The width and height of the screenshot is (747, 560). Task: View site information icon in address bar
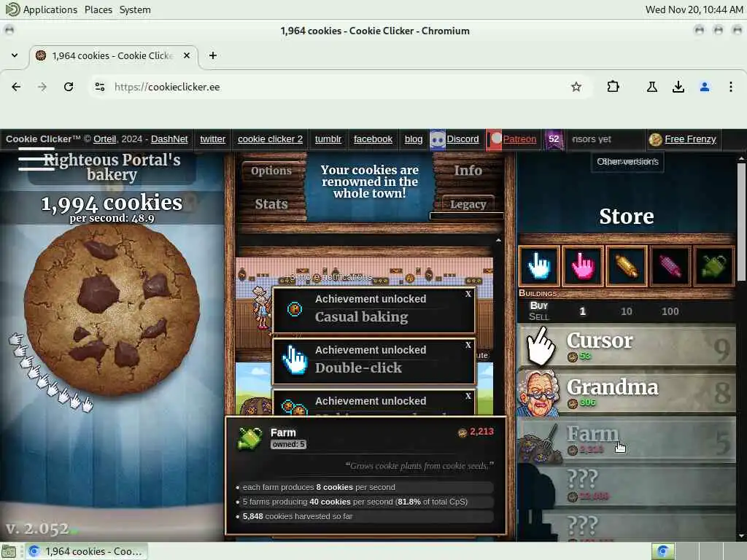(x=99, y=87)
